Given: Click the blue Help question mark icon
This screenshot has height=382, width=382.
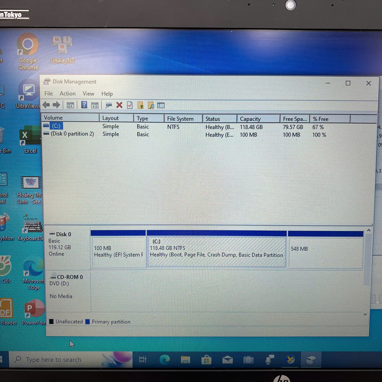Looking at the screenshot, I should pos(84,105).
